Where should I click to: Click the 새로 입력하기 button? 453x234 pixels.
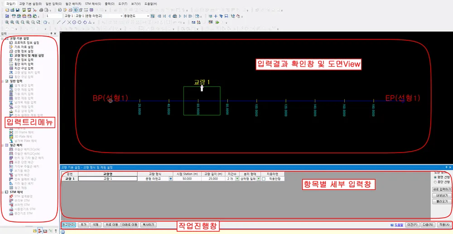pos(441,189)
